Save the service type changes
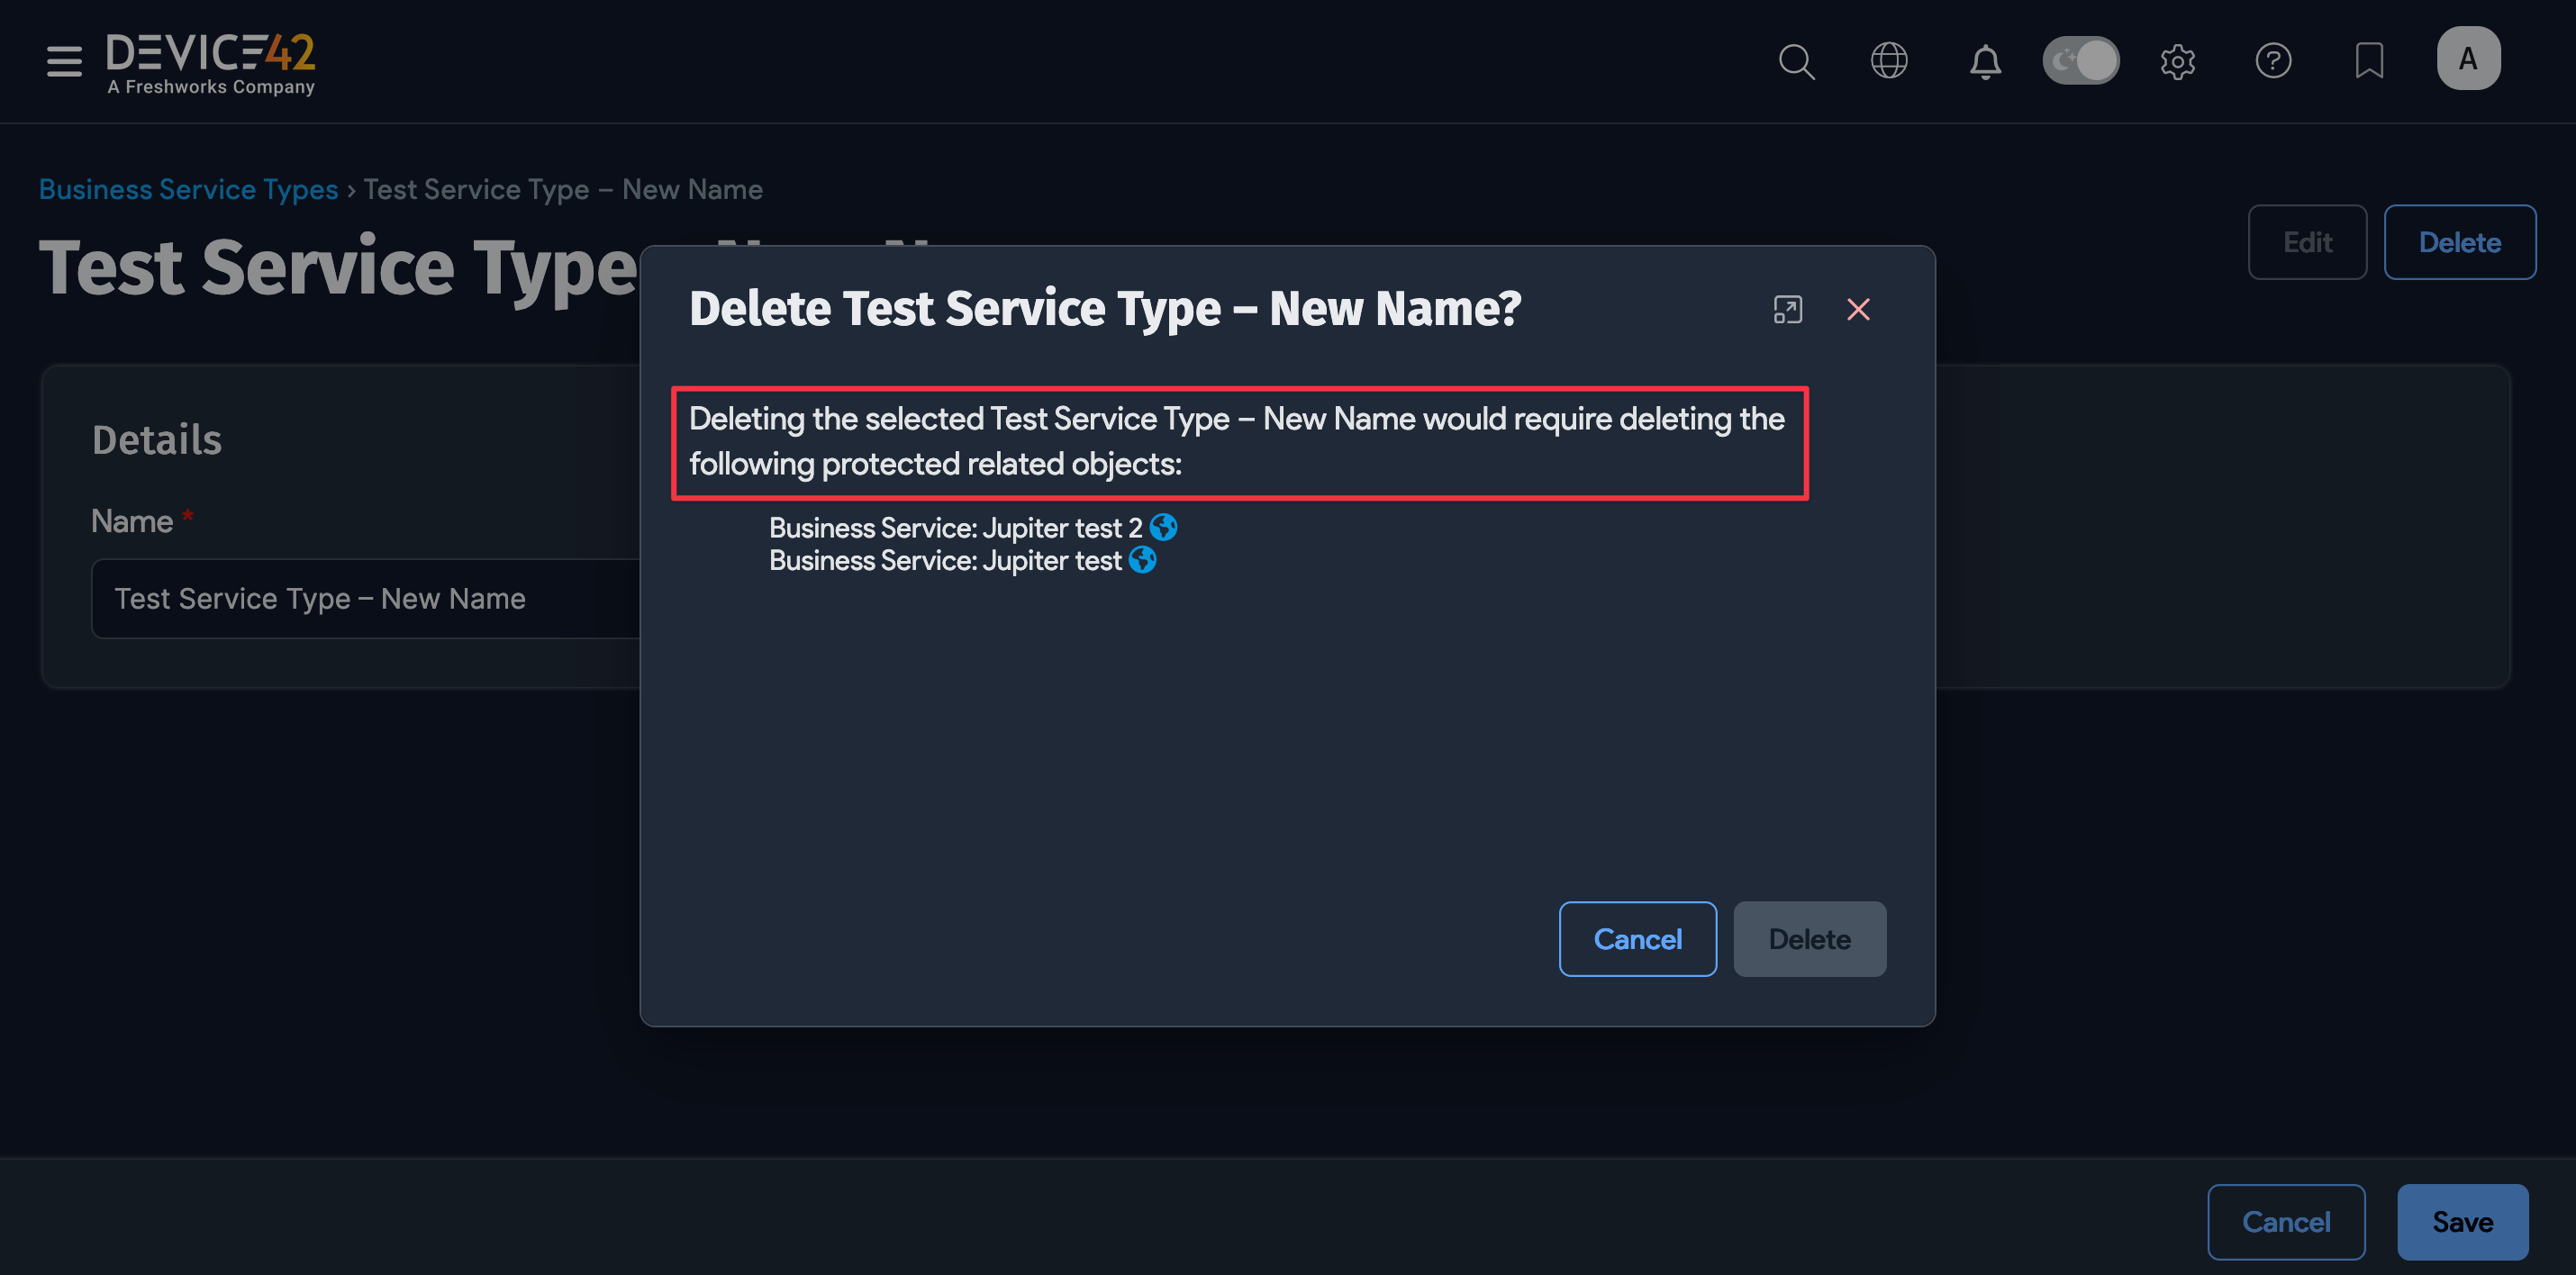The image size is (2576, 1275). (x=2462, y=1221)
